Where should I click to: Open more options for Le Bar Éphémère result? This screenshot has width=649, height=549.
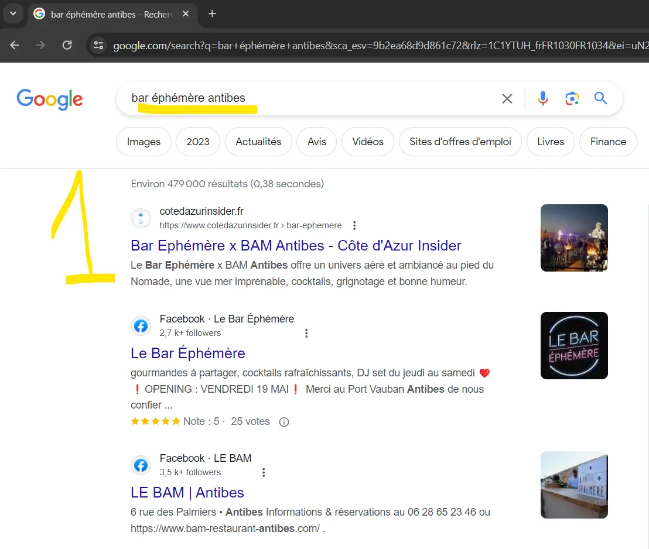pyautogui.click(x=306, y=333)
